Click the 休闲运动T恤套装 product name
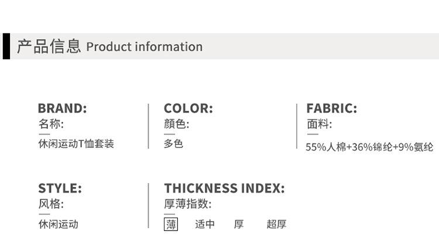 (x=76, y=144)
